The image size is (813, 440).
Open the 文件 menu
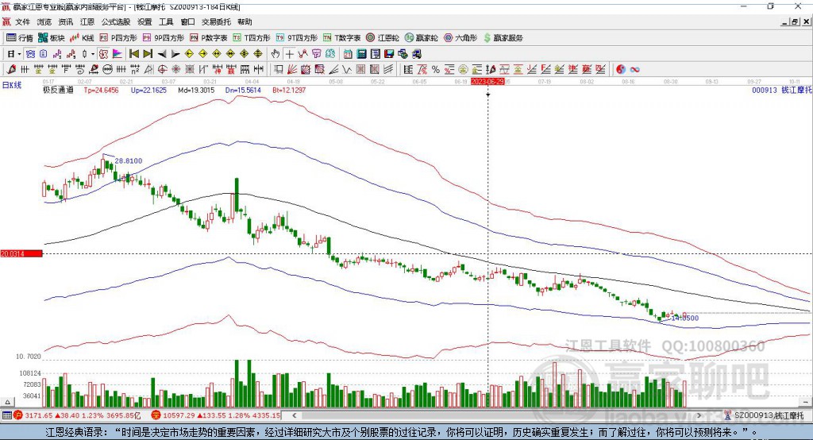coord(23,21)
